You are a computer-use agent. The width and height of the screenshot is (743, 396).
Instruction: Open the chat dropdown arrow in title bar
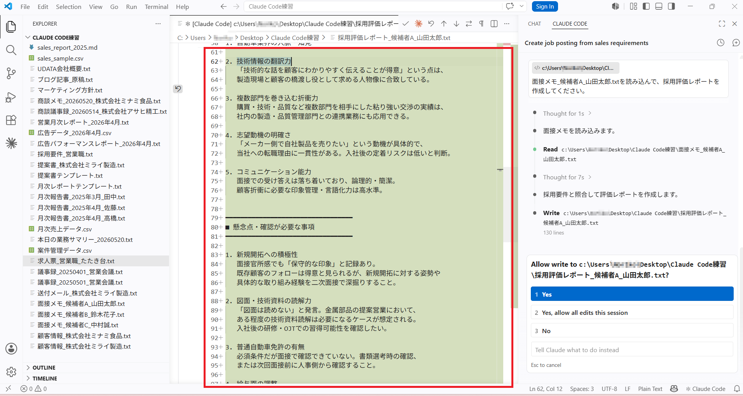pos(521,7)
